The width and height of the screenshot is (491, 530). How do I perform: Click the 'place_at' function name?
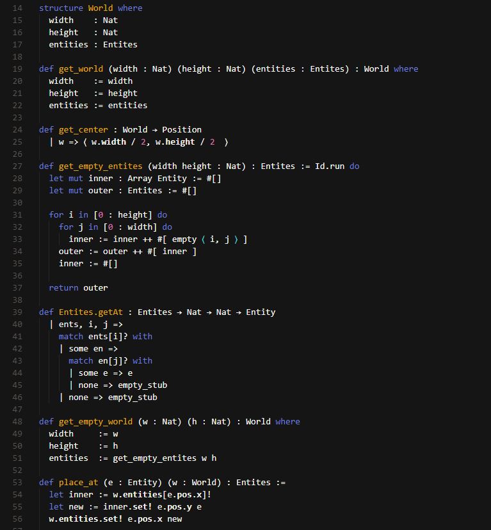[79, 483]
